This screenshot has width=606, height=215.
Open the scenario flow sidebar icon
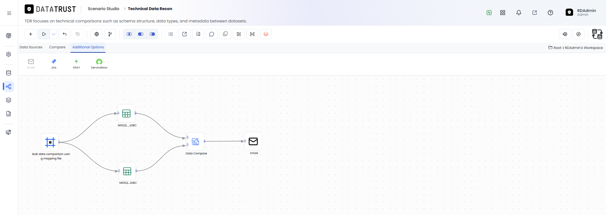[x=9, y=87]
